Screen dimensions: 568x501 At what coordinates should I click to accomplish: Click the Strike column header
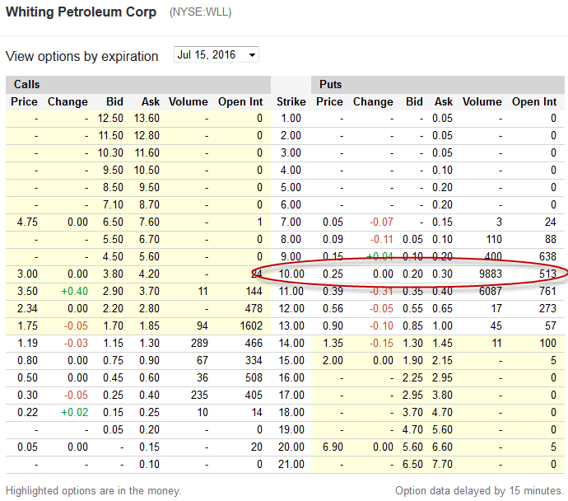tap(291, 102)
